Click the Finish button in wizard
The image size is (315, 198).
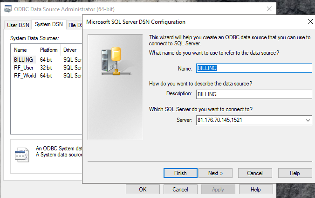pyautogui.click(x=180, y=173)
